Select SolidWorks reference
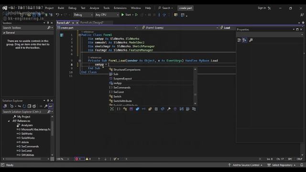This screenshot has width=306, height=172. (x=28, y=138)
